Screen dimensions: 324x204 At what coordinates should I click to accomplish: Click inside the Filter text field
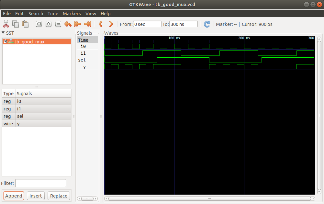pyautogui.click(x=40, y=183)
